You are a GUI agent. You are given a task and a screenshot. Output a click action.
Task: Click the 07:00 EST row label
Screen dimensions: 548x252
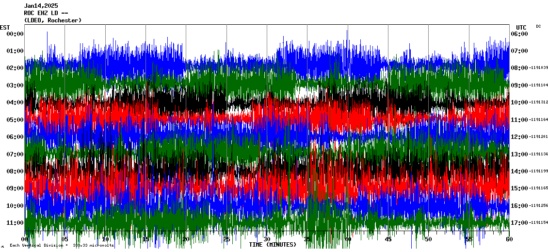point(15,154)
